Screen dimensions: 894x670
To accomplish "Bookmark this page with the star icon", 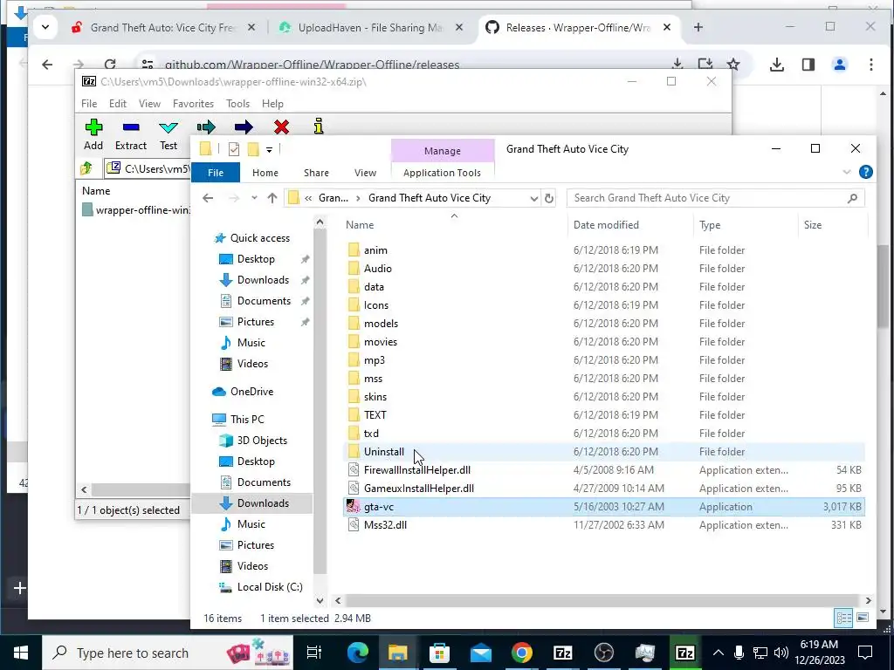I will [x=733, y=65].
